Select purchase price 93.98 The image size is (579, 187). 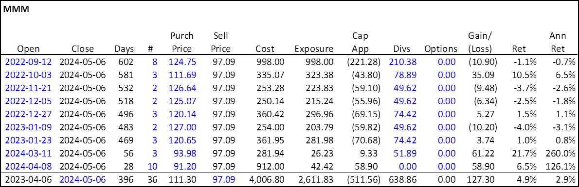tap(184, 154)
